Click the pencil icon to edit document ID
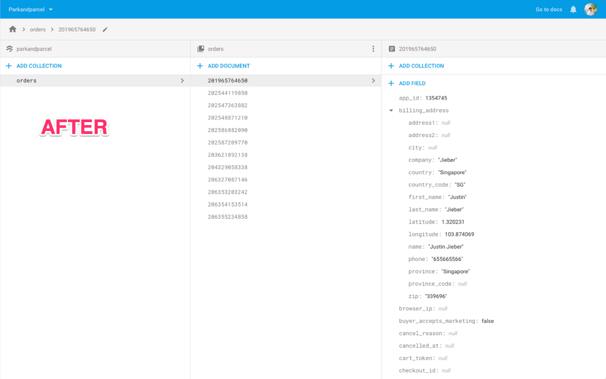 105,29
